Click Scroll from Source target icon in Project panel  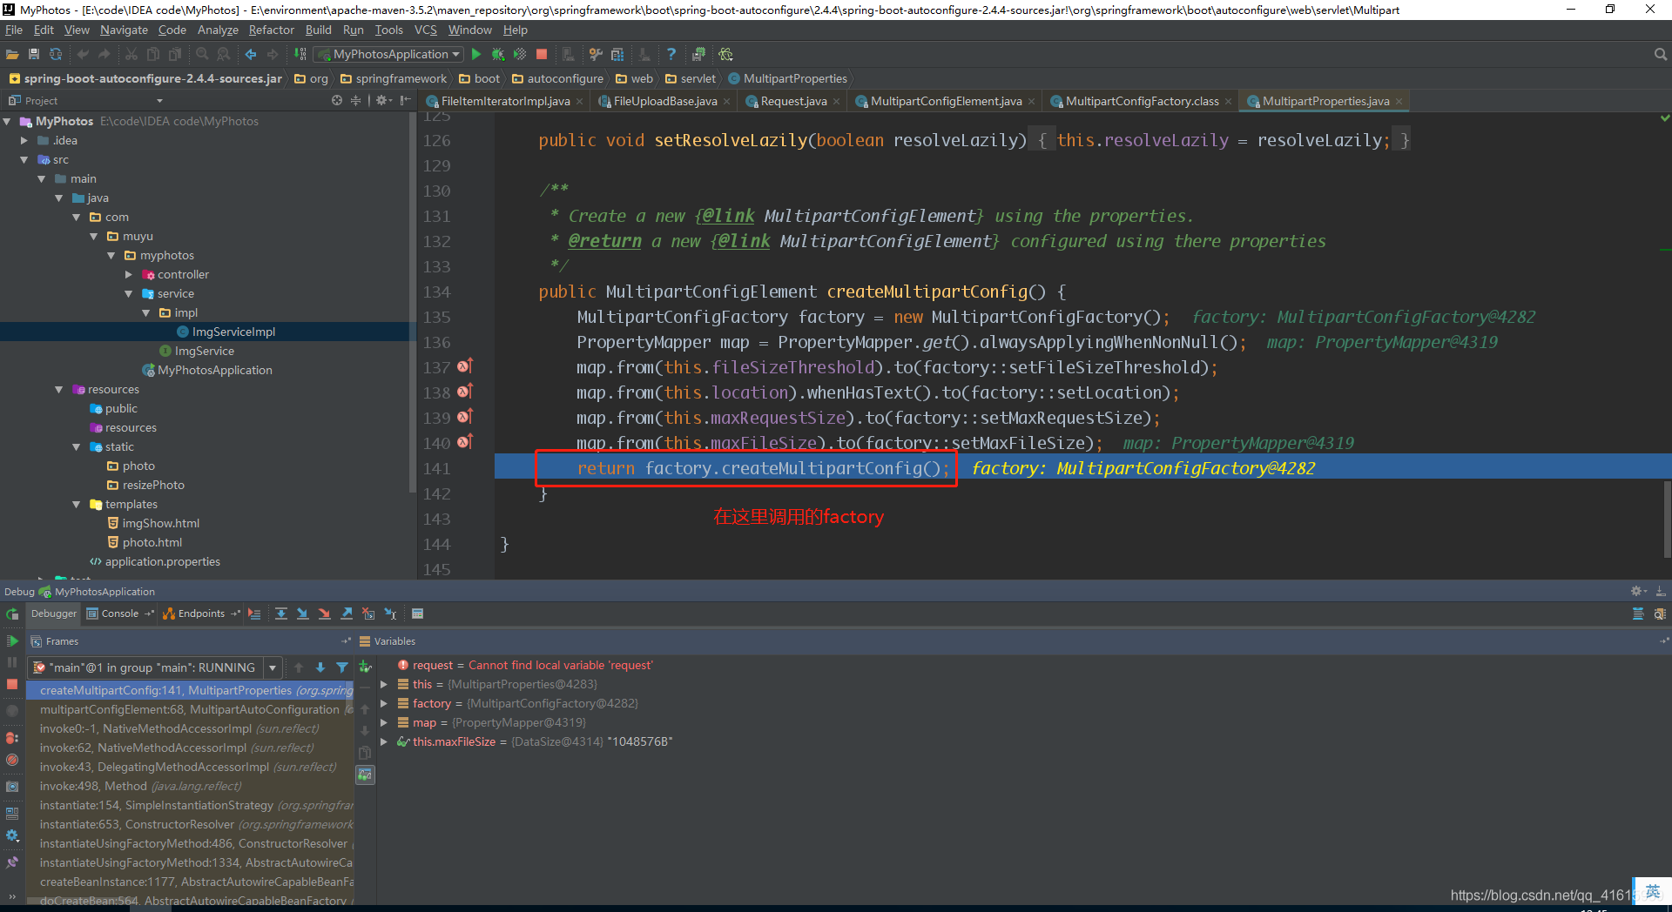point(337,101)
